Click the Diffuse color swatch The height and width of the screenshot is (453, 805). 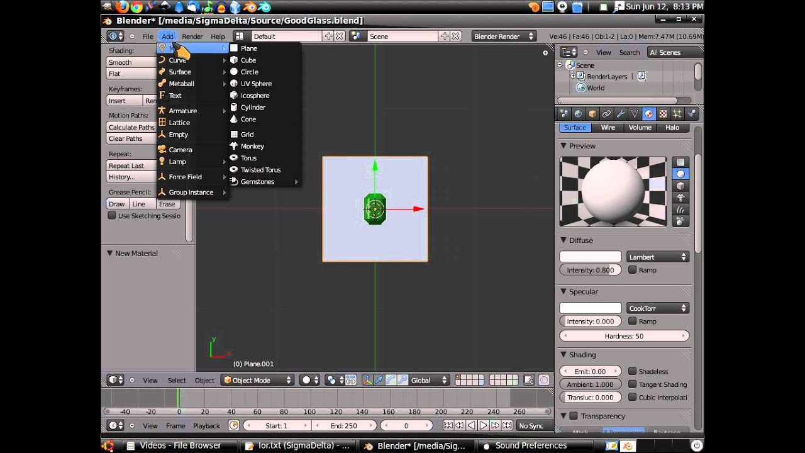[591, 257]
